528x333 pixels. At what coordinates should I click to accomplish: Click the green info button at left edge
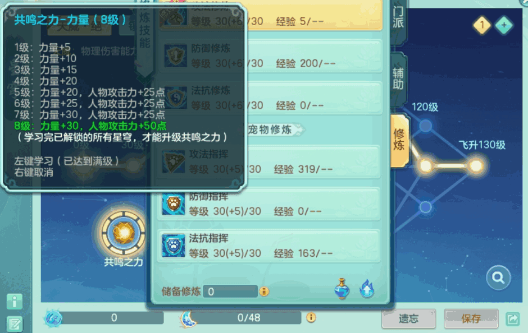pyautogui.click(x=15, y=302)
